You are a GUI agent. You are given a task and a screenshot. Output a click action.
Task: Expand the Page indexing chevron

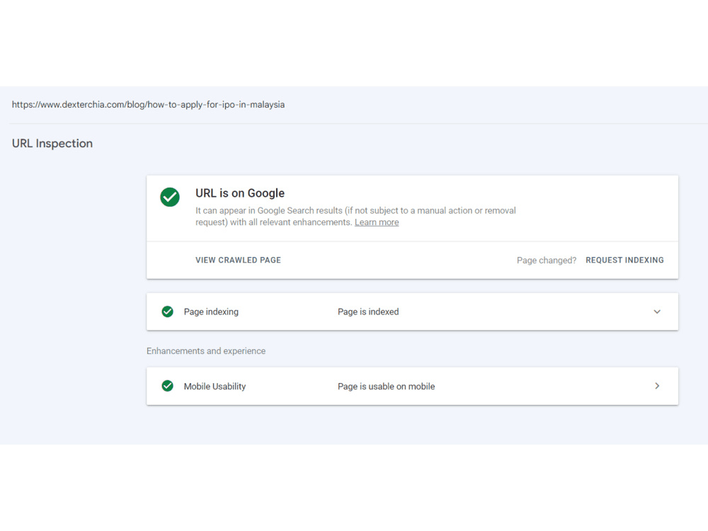[657, 312]
